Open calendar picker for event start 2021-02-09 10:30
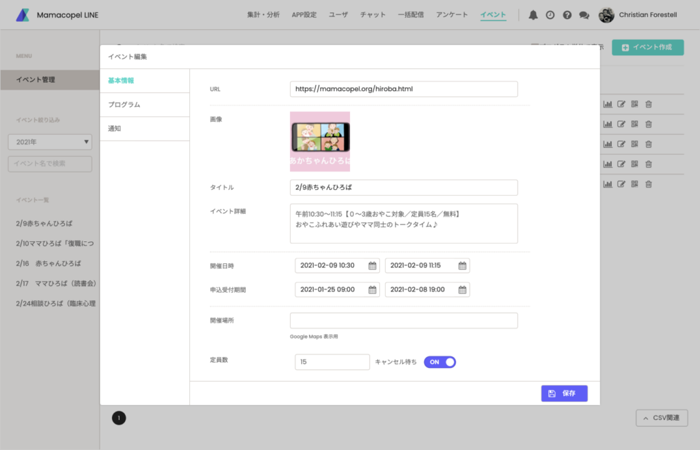The image size is (700, 450). [x=373, y=266]
